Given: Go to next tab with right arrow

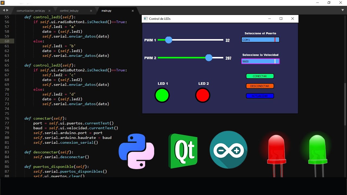Looking at the screenshot, I should pyautogui.click(x=7, y=10).
